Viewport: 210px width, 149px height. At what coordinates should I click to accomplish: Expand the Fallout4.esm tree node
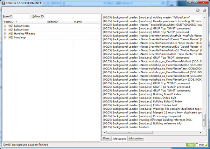pyautogui.click(x=5, y=26)
